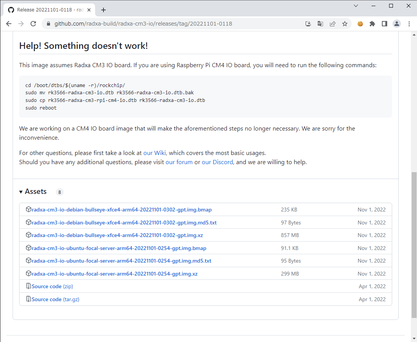417x342 pixels.
Task: Open the 'our Discord' link
Action: coord(217,162)
